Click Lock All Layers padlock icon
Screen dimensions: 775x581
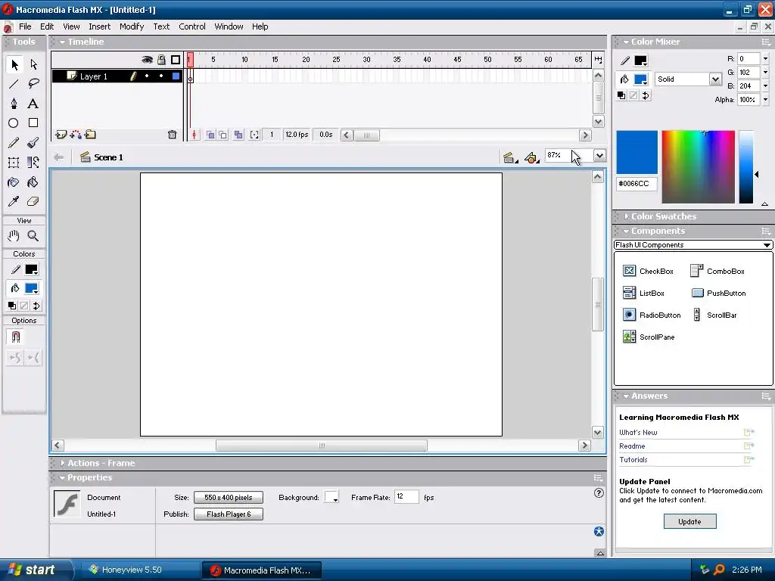click(161, 60)
